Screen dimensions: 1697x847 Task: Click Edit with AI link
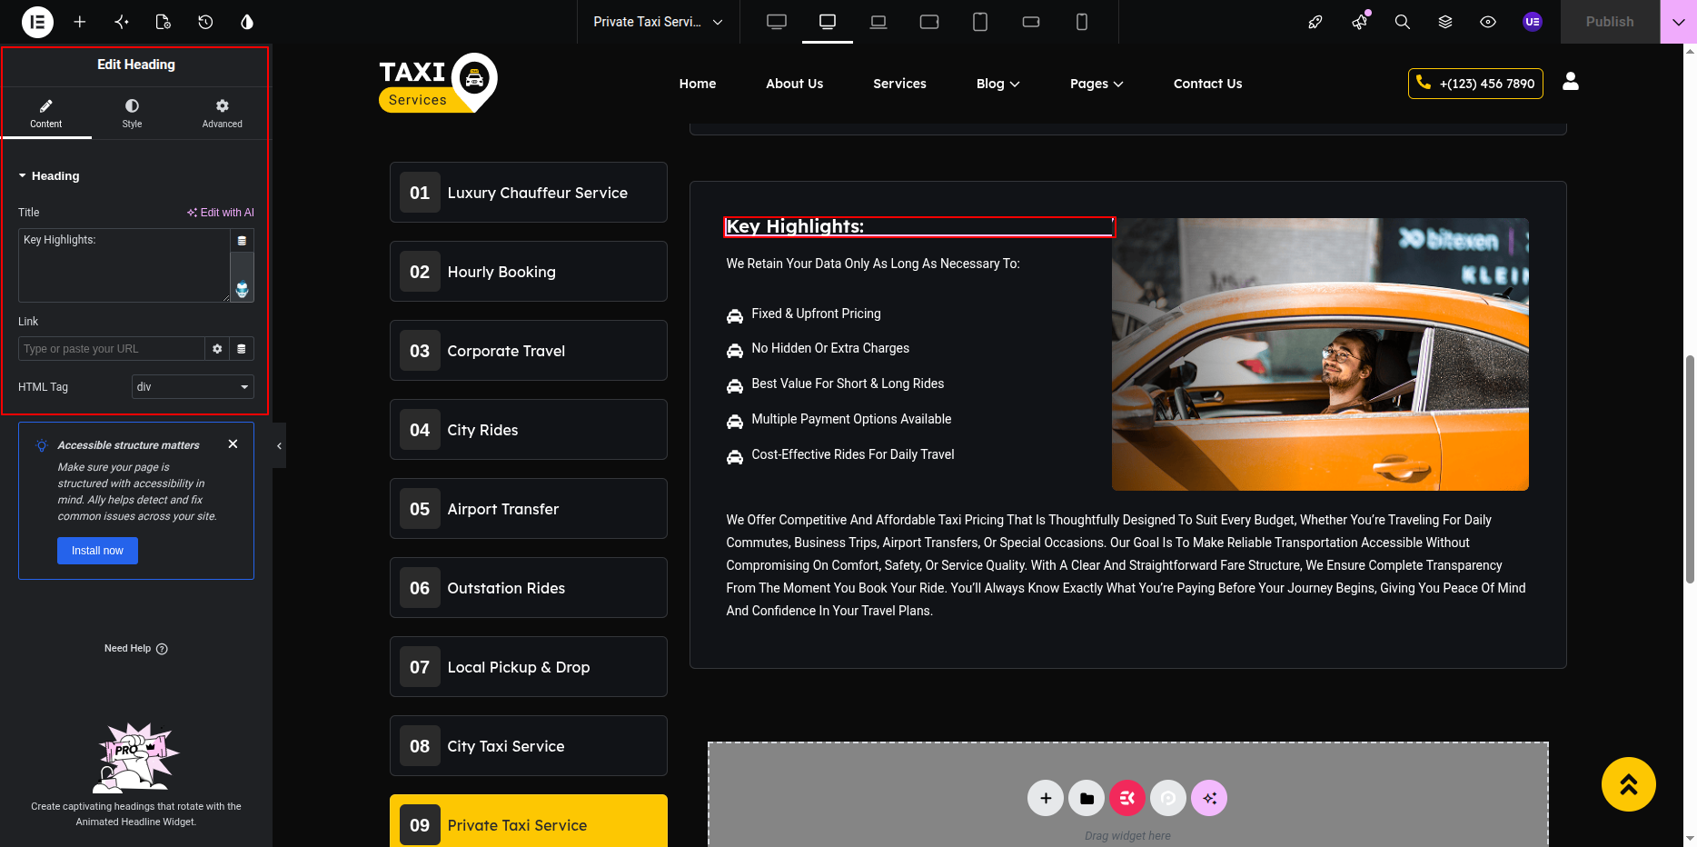(221, 213)
